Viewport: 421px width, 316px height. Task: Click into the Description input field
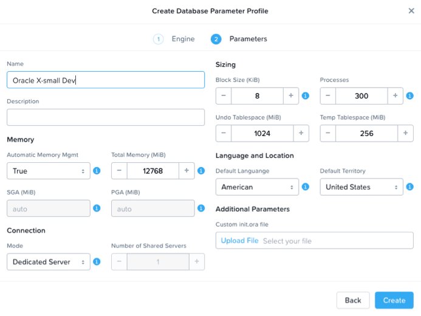(106, 117)
